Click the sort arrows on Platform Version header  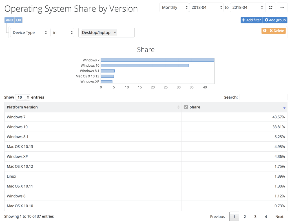pyautogui.click(x=178, y=107)
